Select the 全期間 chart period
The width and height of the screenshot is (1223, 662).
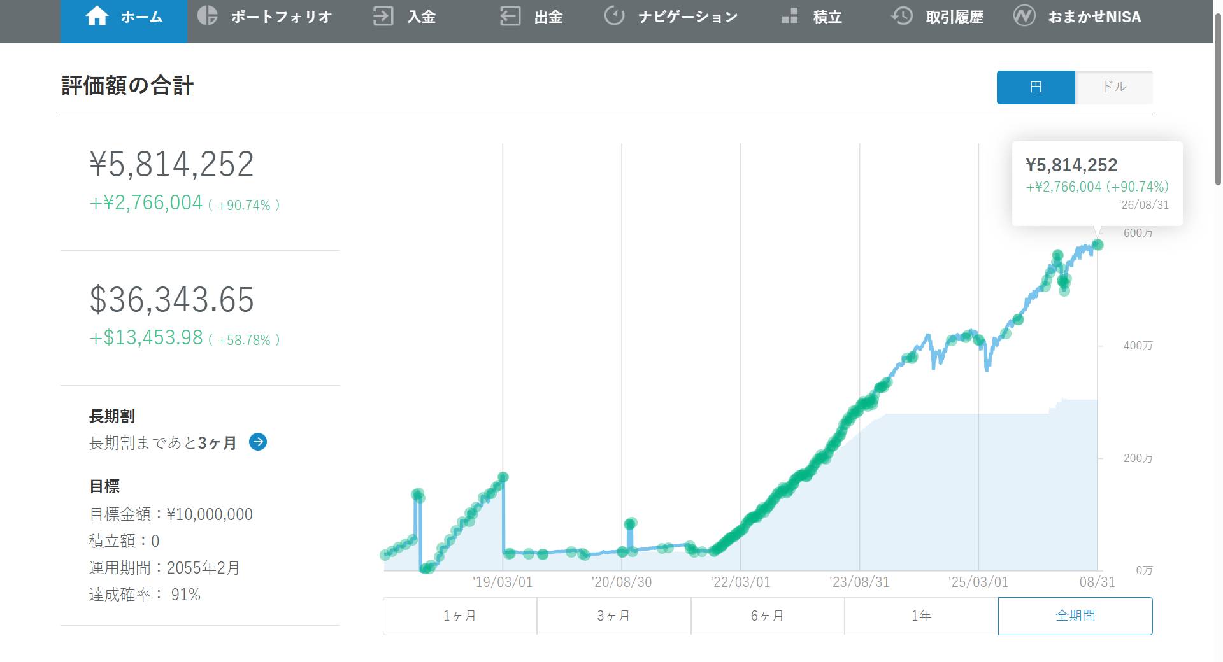(x=1075, y=616)
